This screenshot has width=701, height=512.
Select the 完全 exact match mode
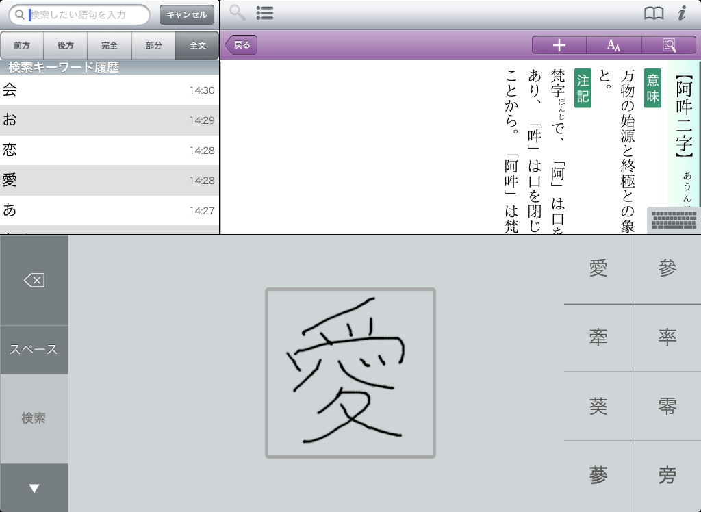110,46
